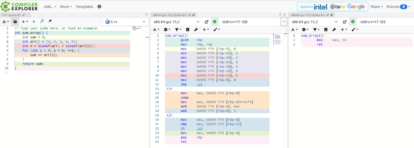Image resolution: width=414 pixels, height=148 pixels.
Task: Click the CppInsights magnifier icon
Action: coord(42,21)
